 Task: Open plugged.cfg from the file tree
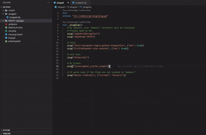point(15,17)
